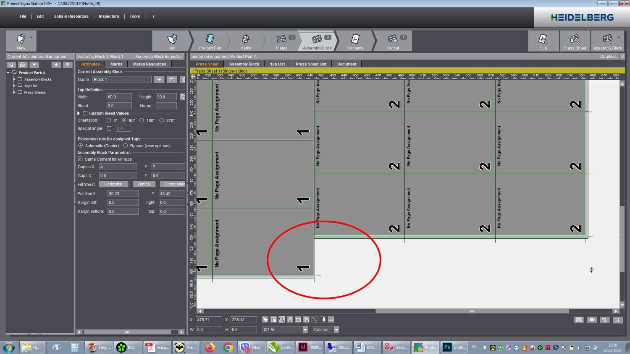This screenshot has height=354, width=630.
Task: Select 270° orientation
Action: coord(162,120)
